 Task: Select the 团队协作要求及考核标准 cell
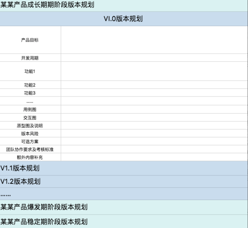click(30, 149)
